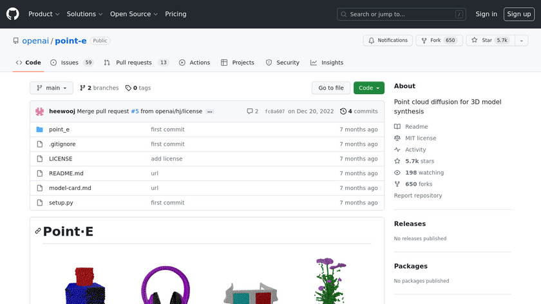
Task: Click the point_e folder icon
Action: click(x=40, y=129)
